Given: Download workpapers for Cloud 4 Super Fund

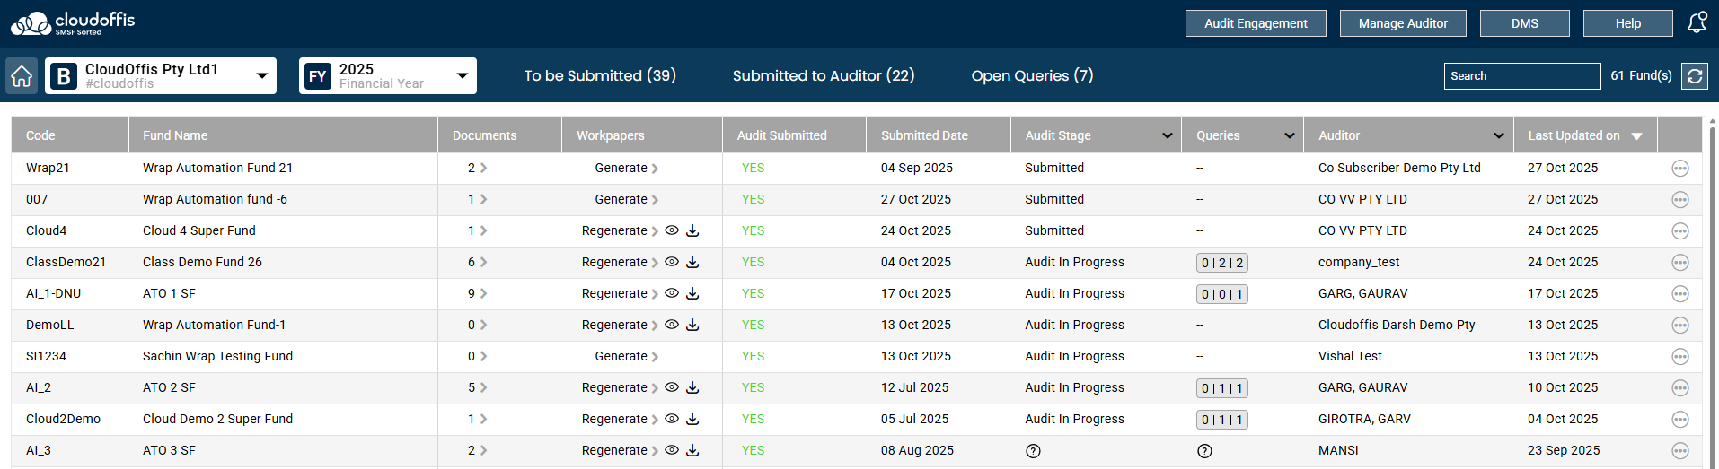Looking at the screenshot, I should [692, 230].
